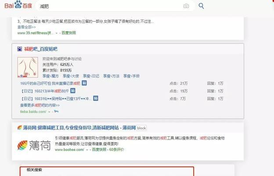This screenshot has height=176, width=274.
Task: Open the 查看全部>> link
Action: click(x=26, y=27)
